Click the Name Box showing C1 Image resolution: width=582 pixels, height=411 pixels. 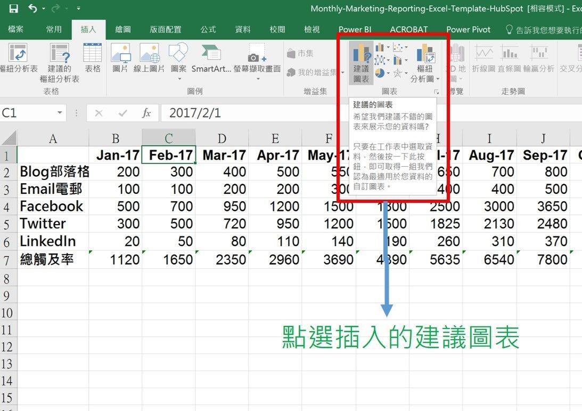pos(28,113)
